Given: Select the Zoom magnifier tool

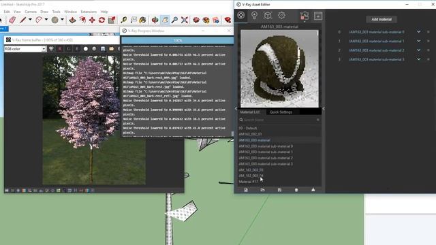Looking at the screenshot, I should (174, 20).
